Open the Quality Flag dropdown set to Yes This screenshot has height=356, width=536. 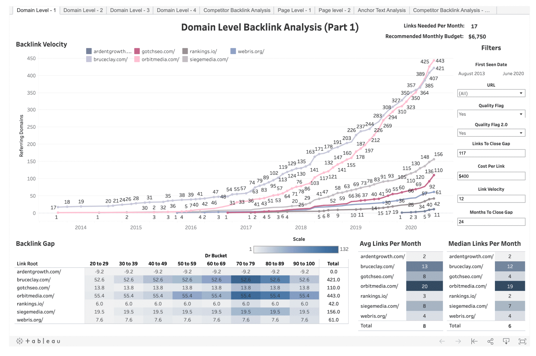pyautogui.click(x=490, y=114)
